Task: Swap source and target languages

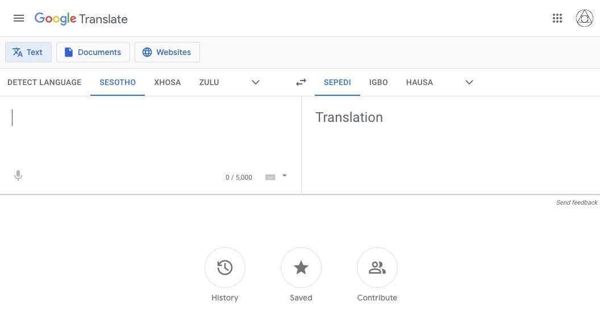Action: [x=301, y=82]
